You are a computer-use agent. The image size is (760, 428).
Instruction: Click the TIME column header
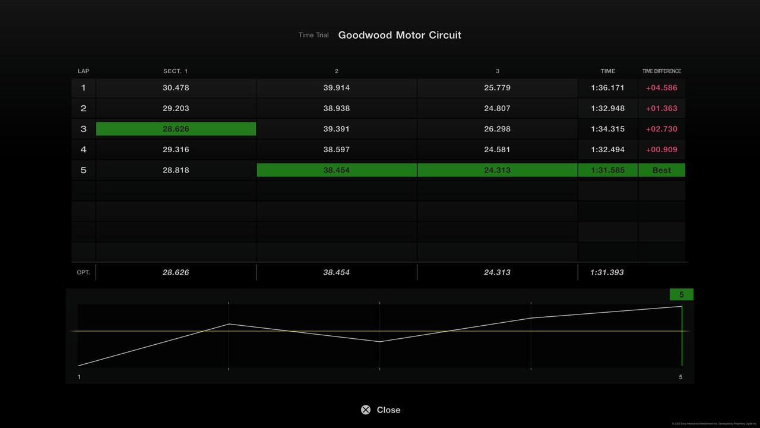point(607,71)
